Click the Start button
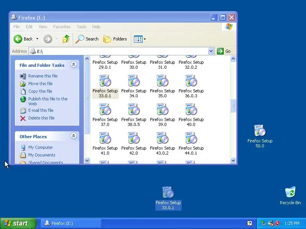306x229 pixels. coord(18,223)
